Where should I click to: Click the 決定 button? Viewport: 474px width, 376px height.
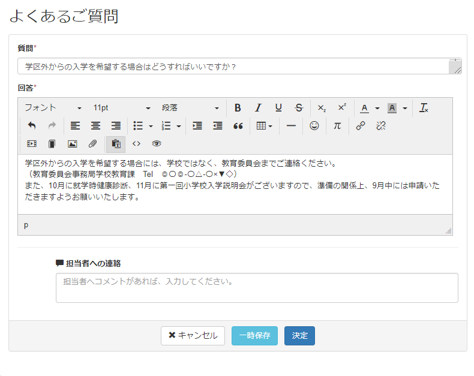pos(299,336)
